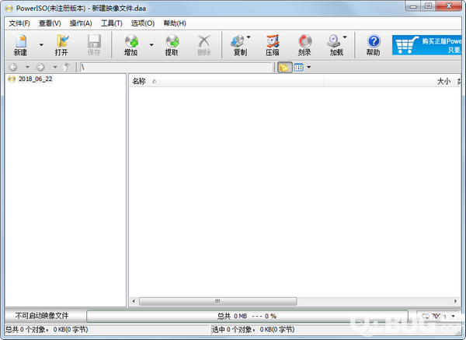Open the view mode dropdown arrow
This screenshot has height=340, width=466.
coord(309,68)
